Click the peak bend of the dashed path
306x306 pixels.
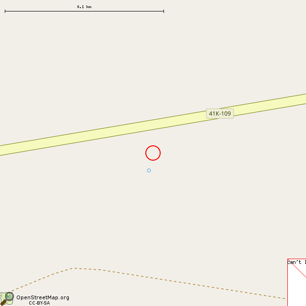(74, 268)
